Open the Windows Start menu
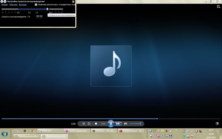Image resolution: width=222 pixels, height=139 pixels. pyautogui.click(x=5, y=133)
